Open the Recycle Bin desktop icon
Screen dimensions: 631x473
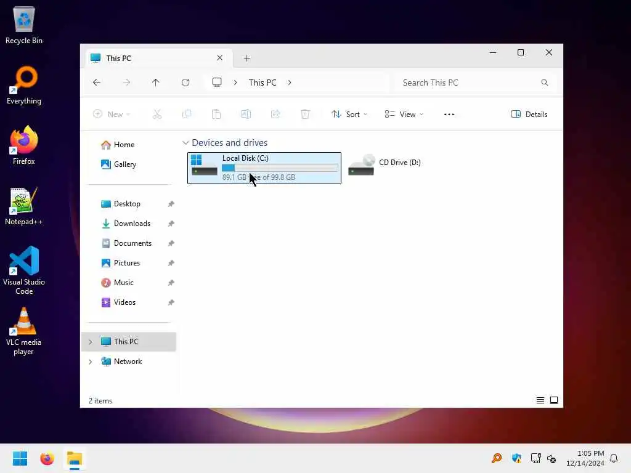(24, 25)
